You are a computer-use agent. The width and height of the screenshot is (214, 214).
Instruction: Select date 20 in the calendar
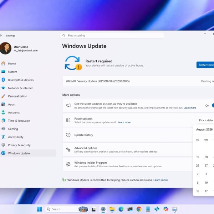point(206,157)
